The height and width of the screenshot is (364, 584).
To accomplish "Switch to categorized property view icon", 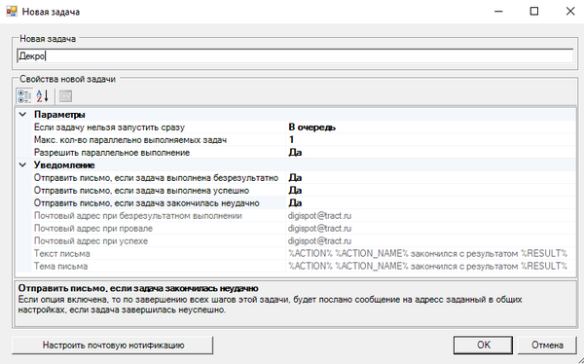I will 24,96.
